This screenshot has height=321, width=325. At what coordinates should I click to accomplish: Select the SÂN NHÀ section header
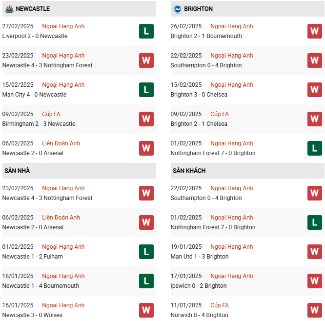click(79, 171)
